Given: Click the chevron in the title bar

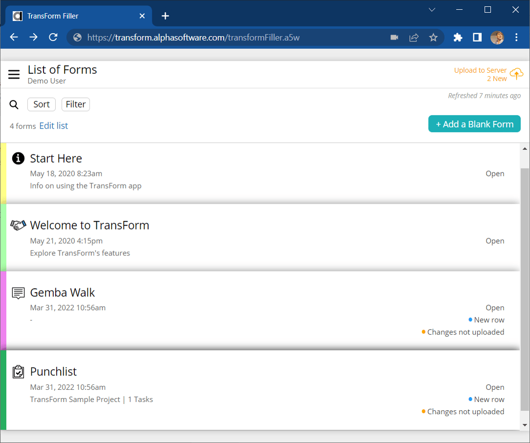Looking at the screenshot, I should [432, 10].
